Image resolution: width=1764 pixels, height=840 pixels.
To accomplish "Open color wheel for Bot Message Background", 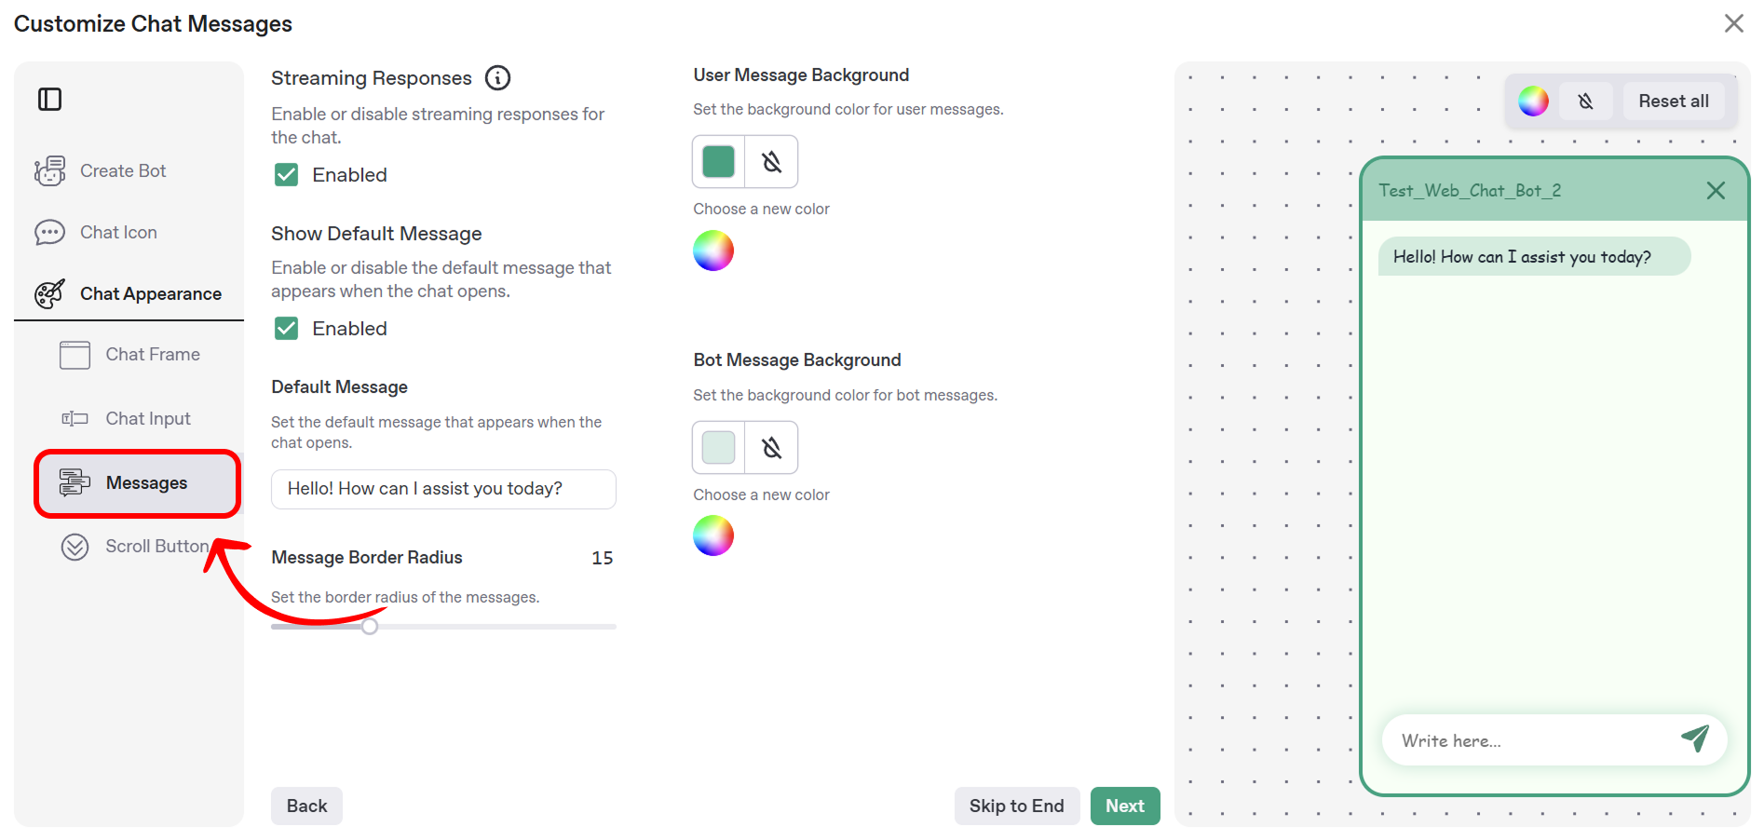I will point(713,535).
